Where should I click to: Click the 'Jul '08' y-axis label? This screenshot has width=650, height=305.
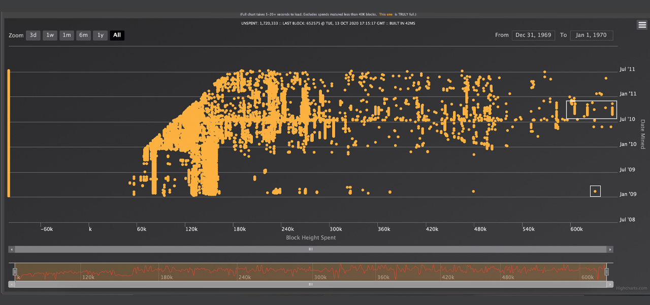[628, 220]
